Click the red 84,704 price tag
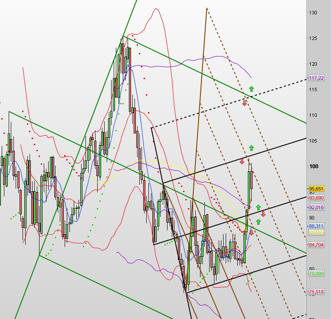 (316, 245)
